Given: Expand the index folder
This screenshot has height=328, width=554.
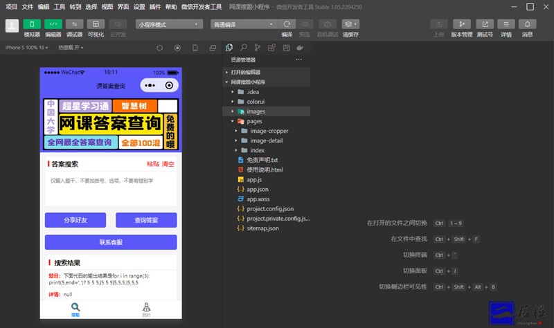Looking at the screenshot, I should point(267,150).
